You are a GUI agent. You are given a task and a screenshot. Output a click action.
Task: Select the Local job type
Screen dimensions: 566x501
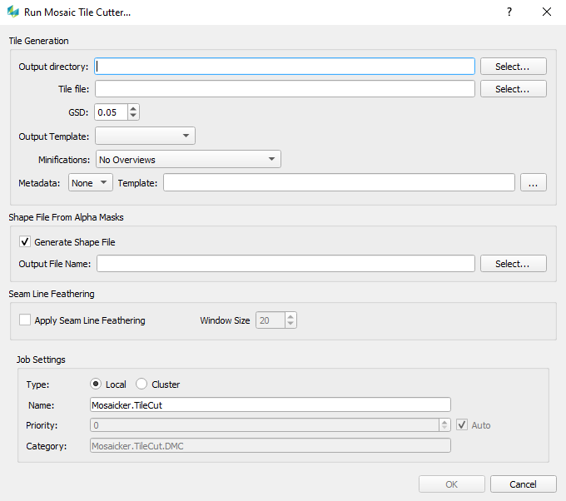click(x=96, y=384)
